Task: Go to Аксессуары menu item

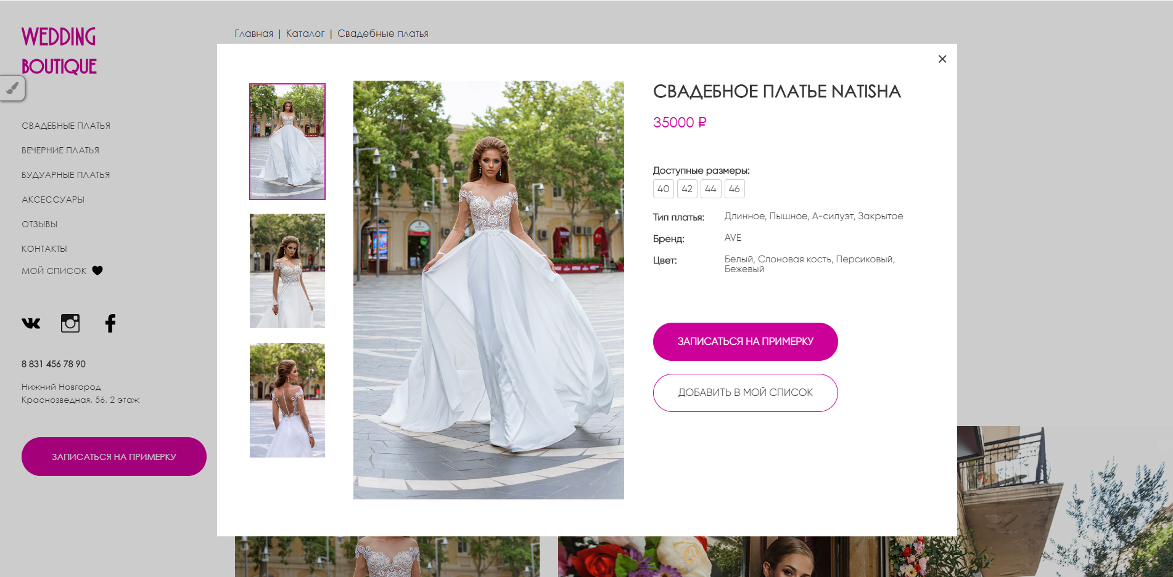Action: coord(53,200)
